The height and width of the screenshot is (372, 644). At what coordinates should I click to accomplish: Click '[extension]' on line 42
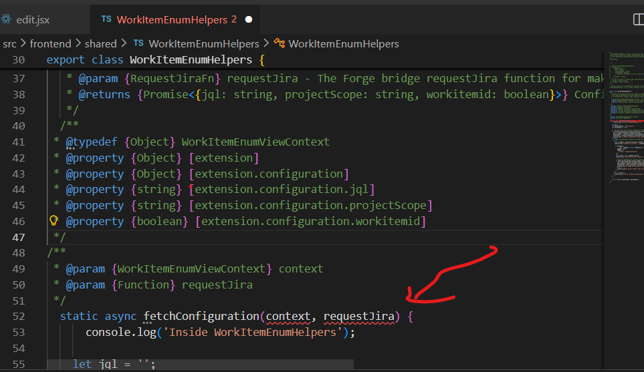223,158
